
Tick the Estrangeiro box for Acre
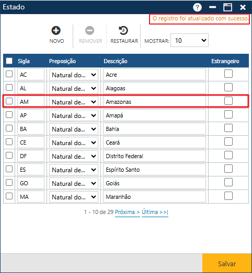228,74
